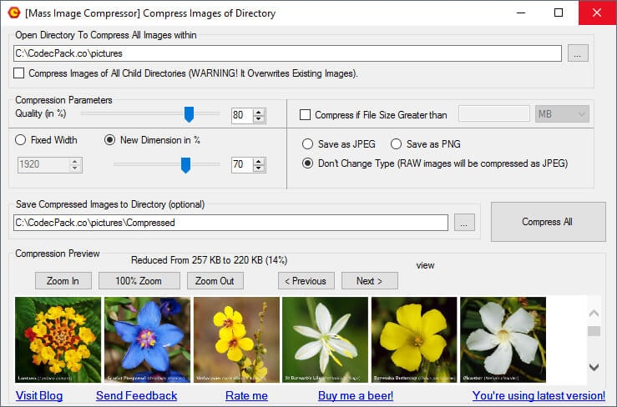Browse for source directory with ellipsis button
Viewport: 617px width, 407px height.
pos(579,53)
